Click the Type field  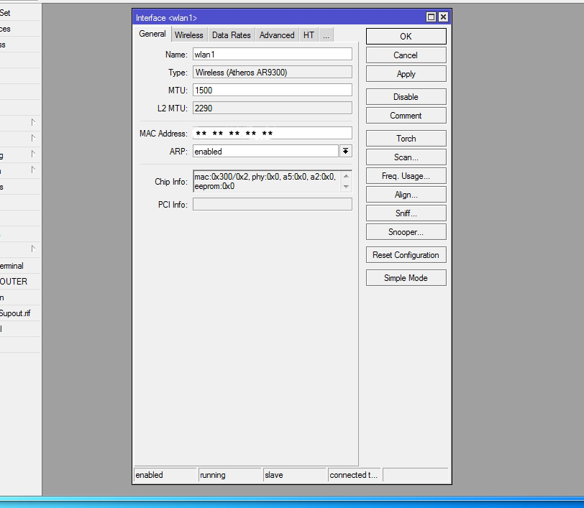[273, 72]
